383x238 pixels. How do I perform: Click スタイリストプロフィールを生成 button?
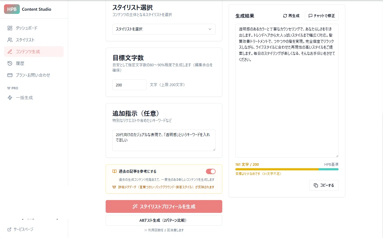click(x=164, y=206)
